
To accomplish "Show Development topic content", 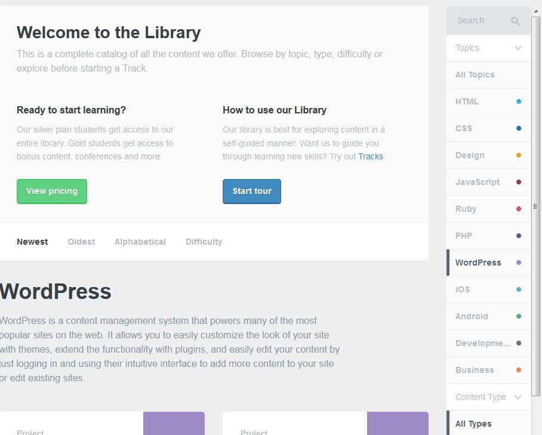I will (488, 344).
